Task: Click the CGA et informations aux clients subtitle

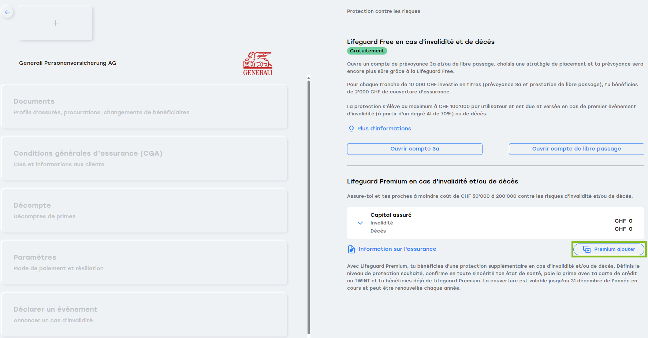Action: pos(59,164)
